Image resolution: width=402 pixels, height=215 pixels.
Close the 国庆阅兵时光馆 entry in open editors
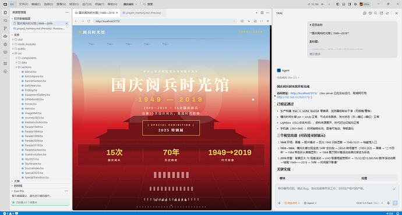pyautogui.click(x=66, y=23)
